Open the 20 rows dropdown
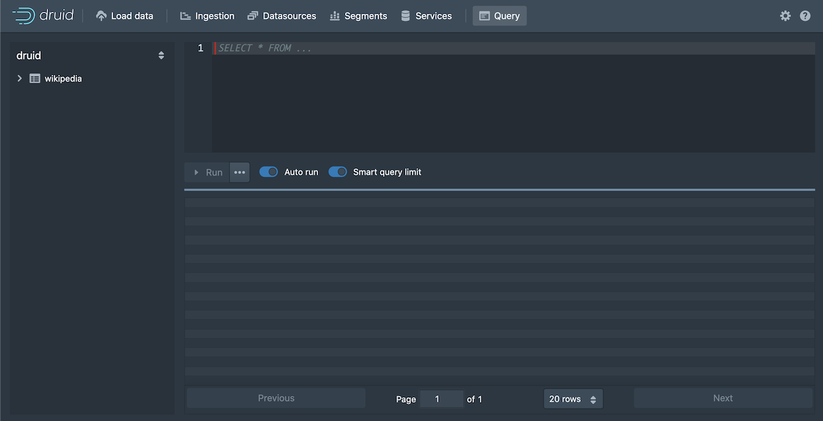 573,399
